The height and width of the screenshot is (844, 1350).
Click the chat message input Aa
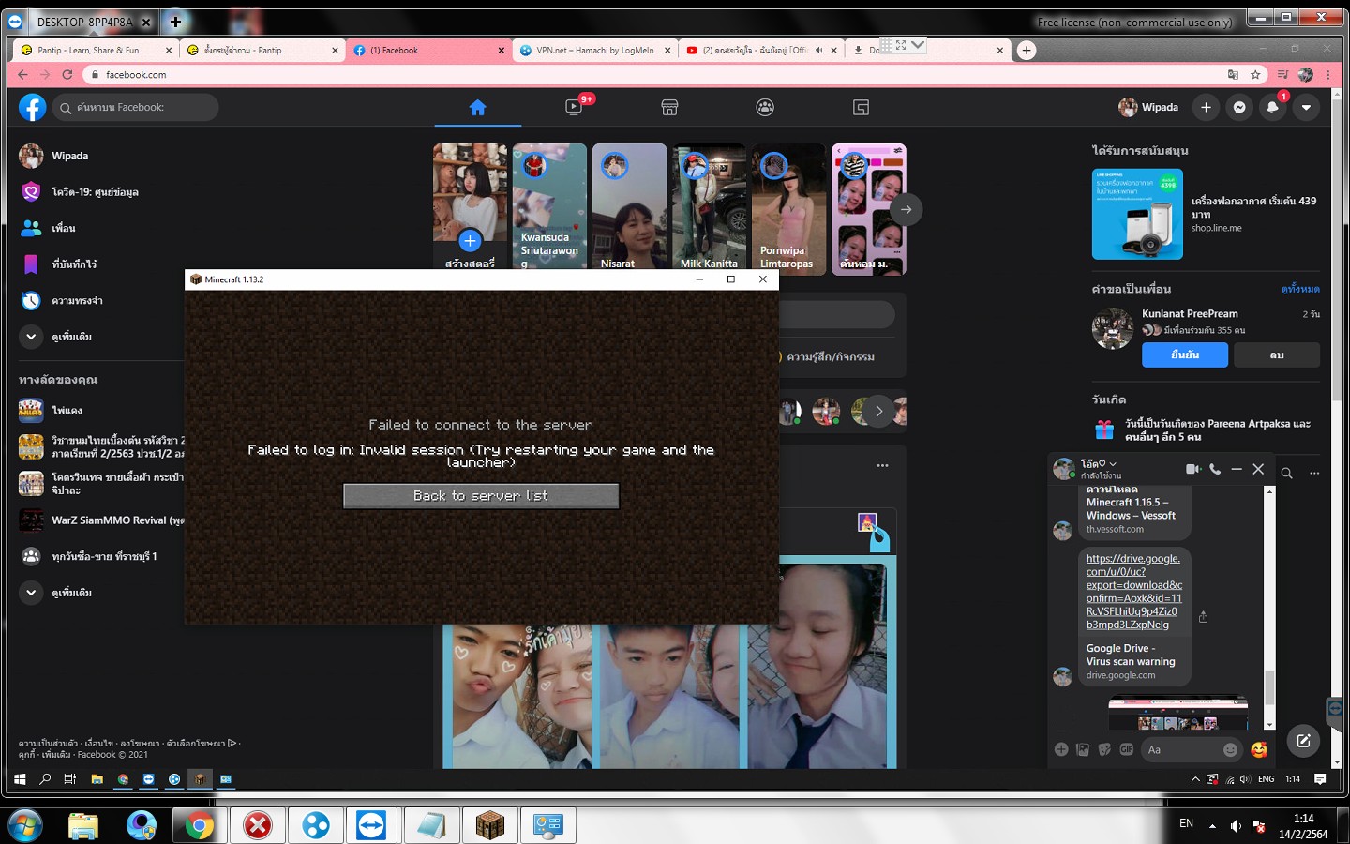pos(1181,749)
